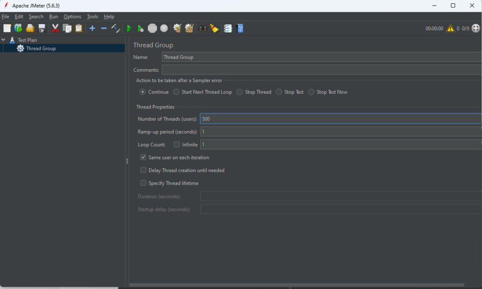
Task: Enable the Specify Thread lifetime checkbox
Action: point(144,183)
